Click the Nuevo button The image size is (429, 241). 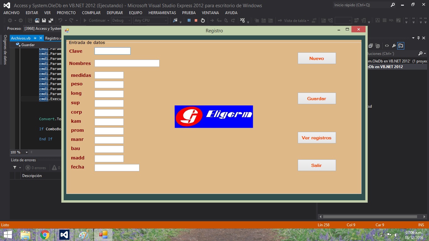click(x=317, y=58)
